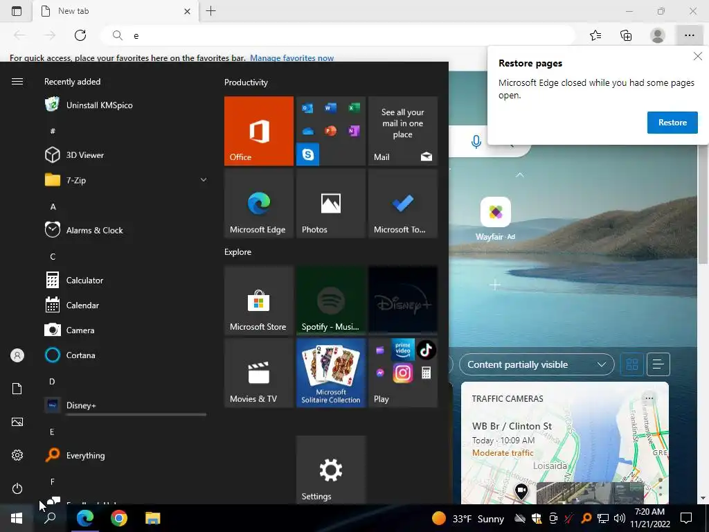
Task: Open the Microsoft Store tile
Action: pos(259,301)
